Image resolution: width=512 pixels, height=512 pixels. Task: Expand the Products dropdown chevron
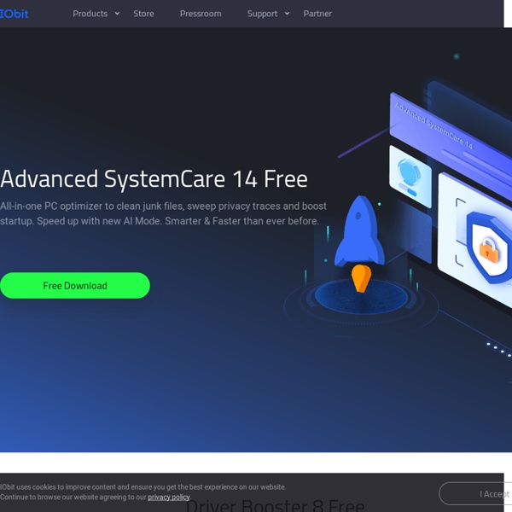117,14
